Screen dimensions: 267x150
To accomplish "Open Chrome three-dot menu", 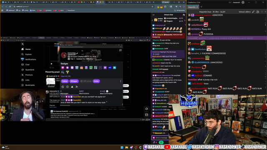I will click(x=184, y=7).
